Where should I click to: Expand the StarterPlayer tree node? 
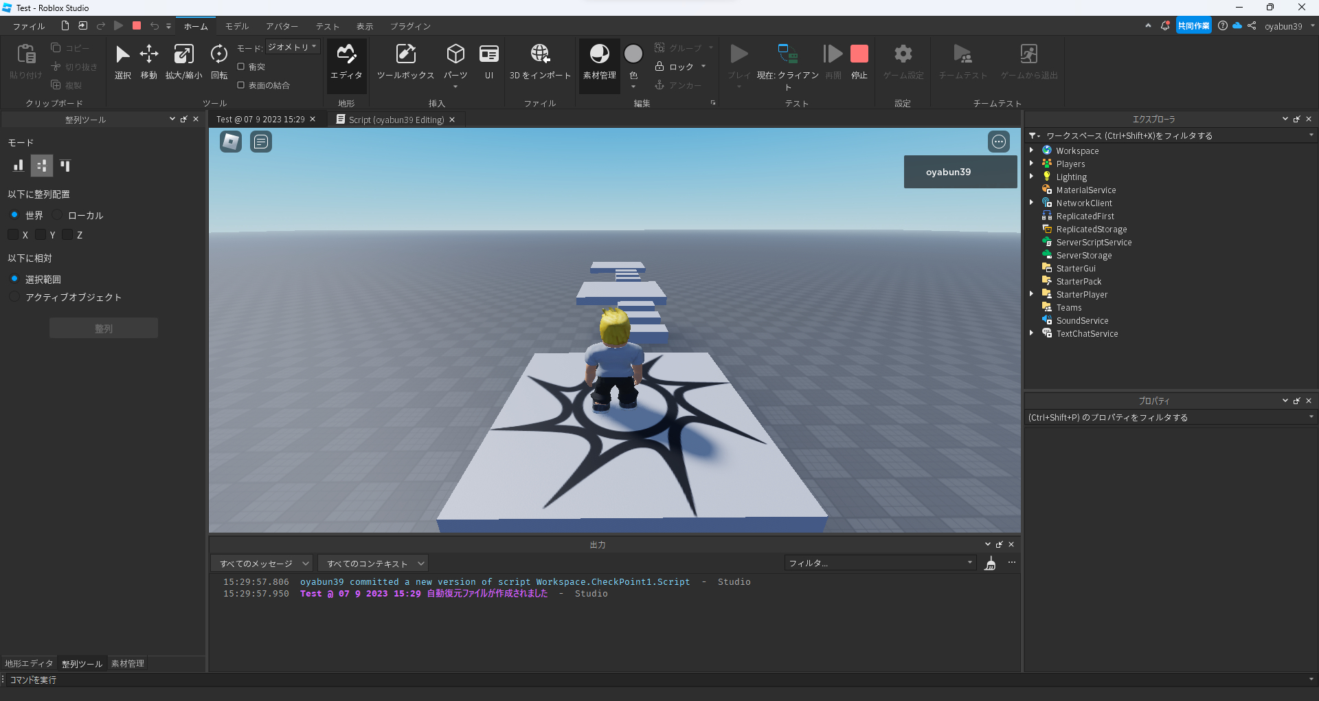(x=1031, y=294)
